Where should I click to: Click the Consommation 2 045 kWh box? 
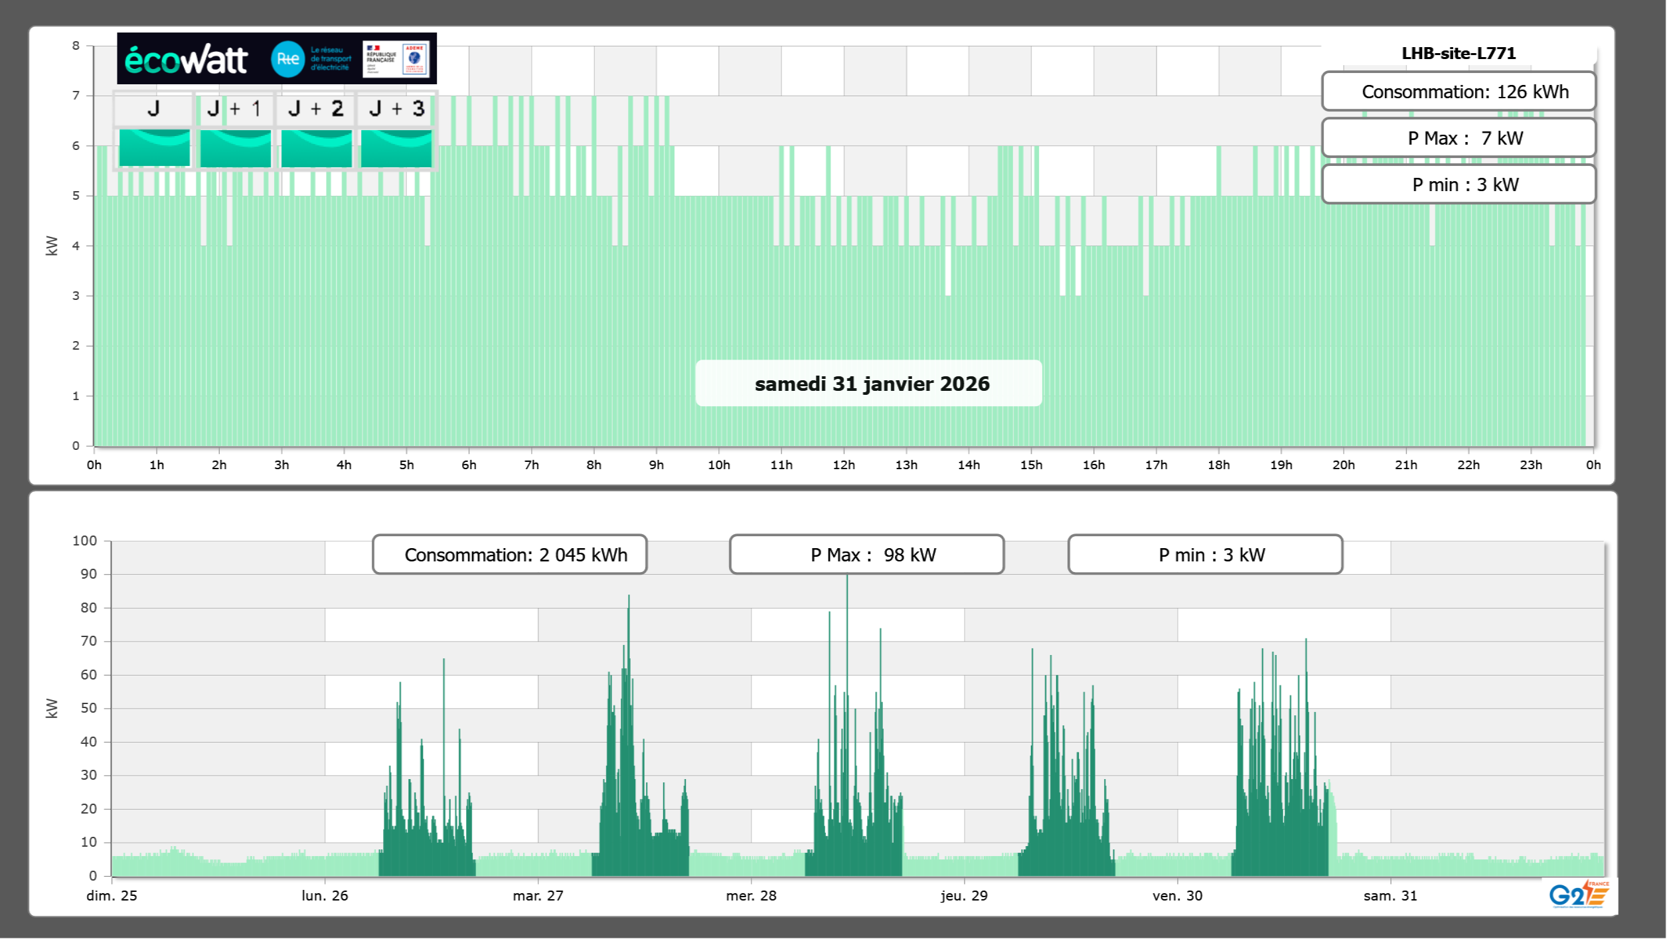point(510,555)
